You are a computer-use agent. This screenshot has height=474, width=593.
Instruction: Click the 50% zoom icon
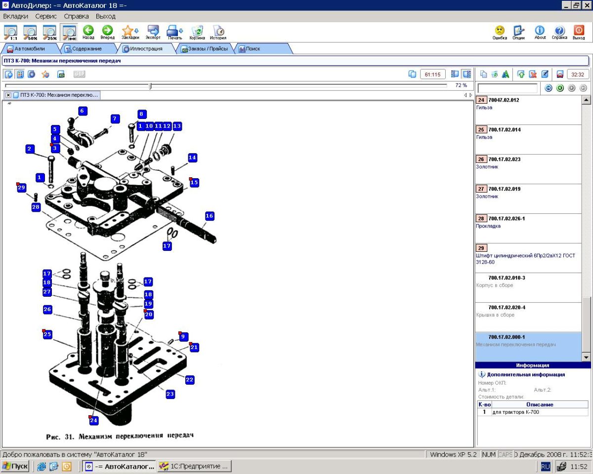point(30,32)
